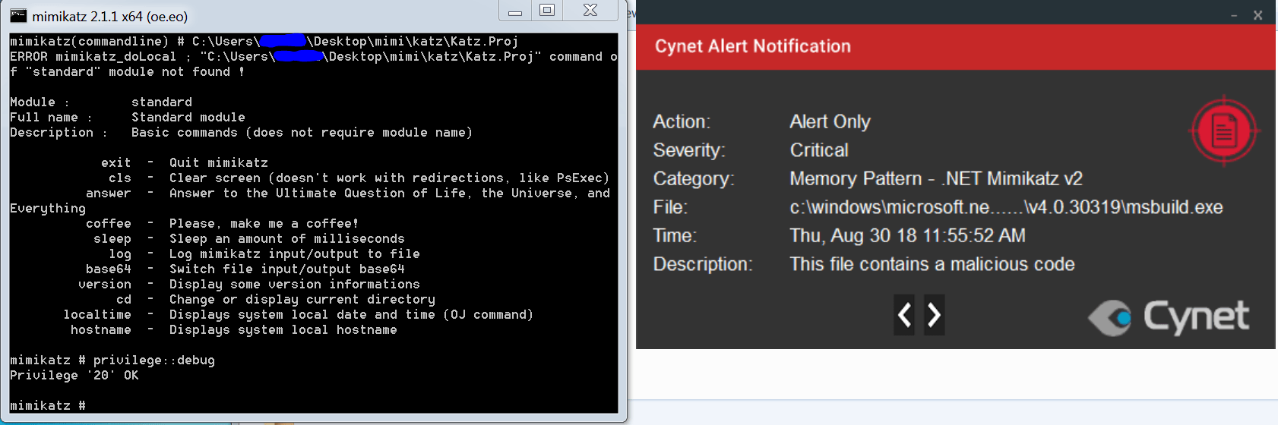1278x425 pixels.
Task: Click the 'cls - Clear screen' line
Action: pos(359,178)
